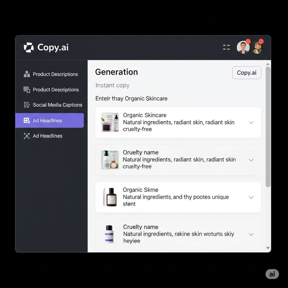Click the red notification dot on the man's avatar
This screenshot has height=288, width=288.
(x=248, y=41)
